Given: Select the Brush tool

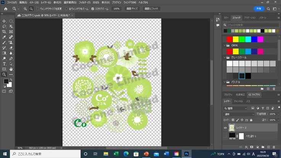Looking at the screenshot, I should pyautogui.click(x=4, y=43).
